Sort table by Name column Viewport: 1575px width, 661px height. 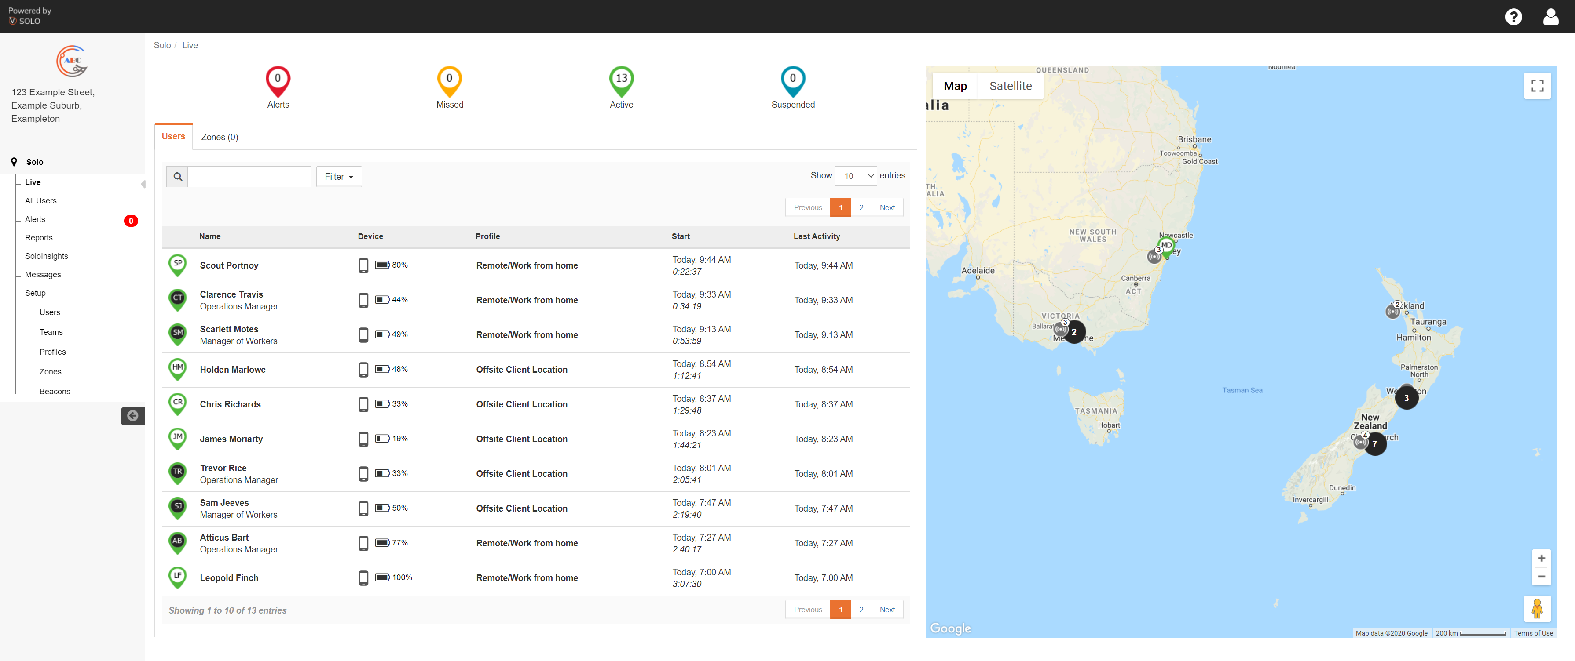pyautogui.click(x=210, y=236)
